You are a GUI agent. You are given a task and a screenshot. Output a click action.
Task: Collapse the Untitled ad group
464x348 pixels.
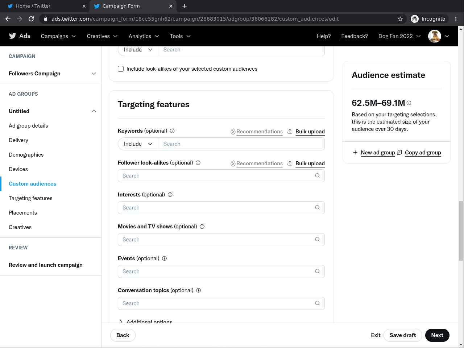pos(94,111)
